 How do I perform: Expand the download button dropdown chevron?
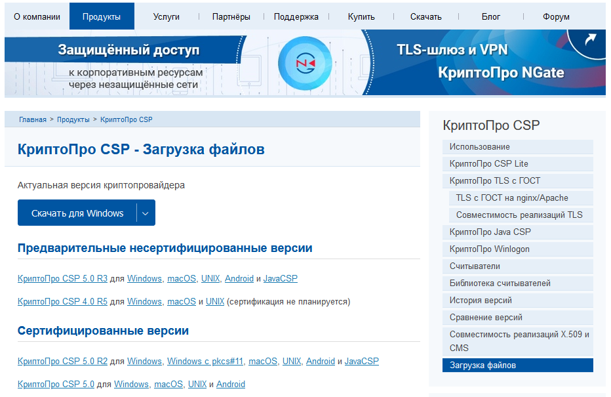pos(146,213)
